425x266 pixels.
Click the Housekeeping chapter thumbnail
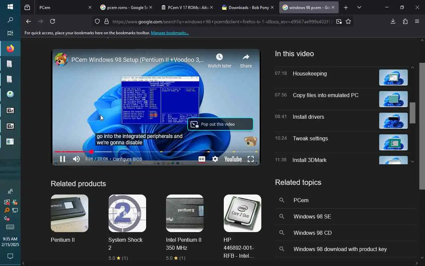(393, 77)
